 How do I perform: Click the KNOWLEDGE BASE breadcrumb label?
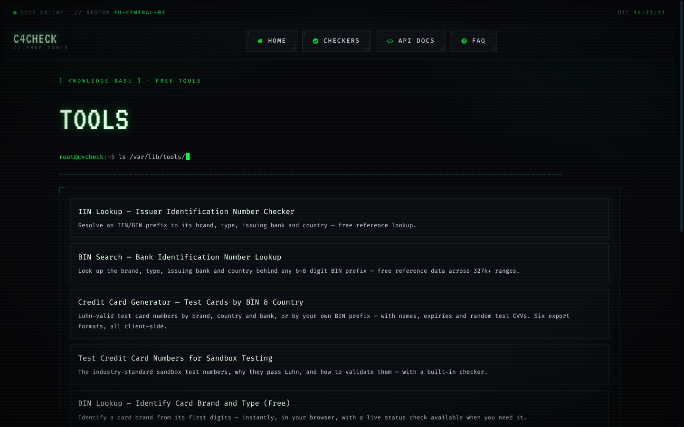pyautogui.click(x=100, y=81)
